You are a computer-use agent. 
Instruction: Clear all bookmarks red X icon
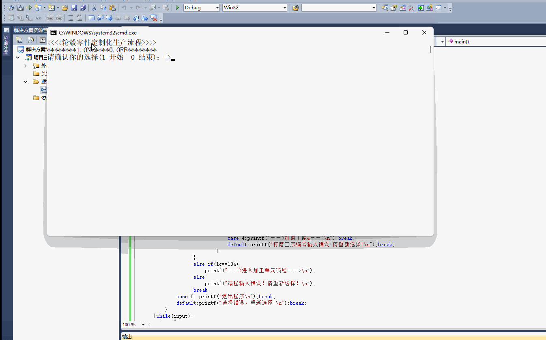coord(154,18)
